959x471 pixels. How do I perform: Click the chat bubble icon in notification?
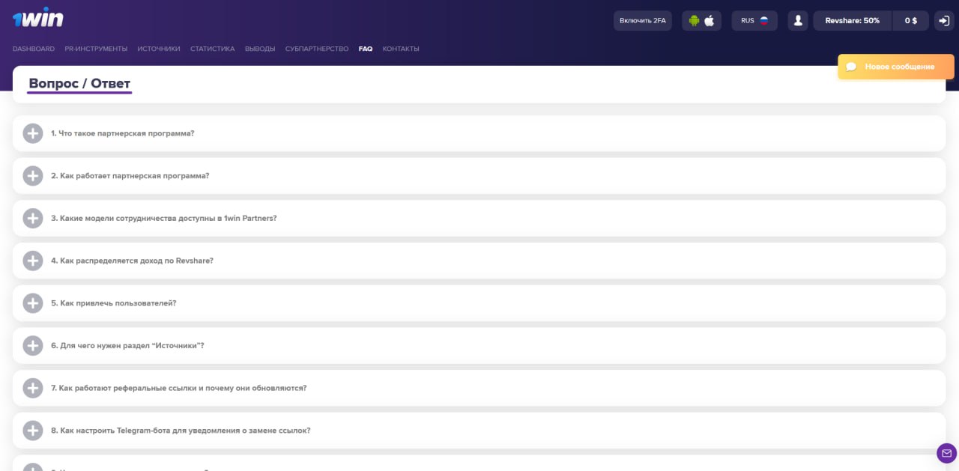click(851, 67)
